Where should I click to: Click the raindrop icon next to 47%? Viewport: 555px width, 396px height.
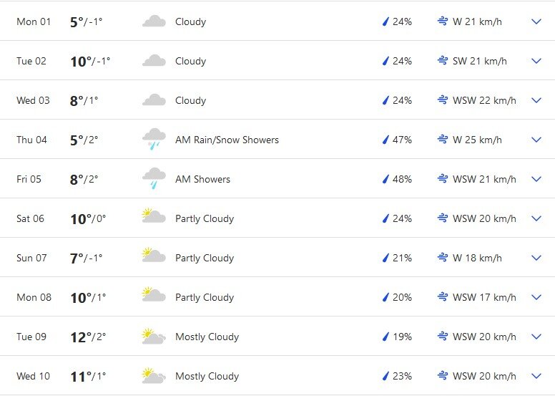click(385, 140)
